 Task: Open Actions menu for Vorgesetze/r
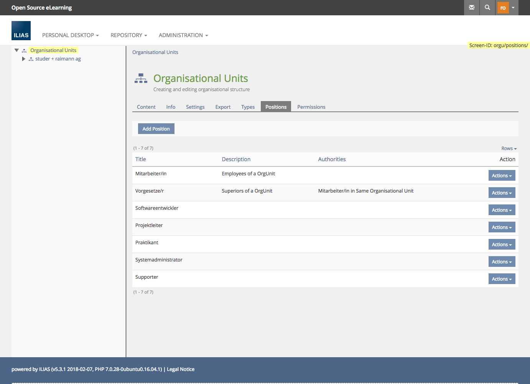point(502,193)
